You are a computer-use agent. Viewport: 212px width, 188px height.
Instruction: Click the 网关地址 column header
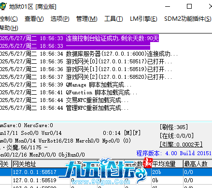41,164
